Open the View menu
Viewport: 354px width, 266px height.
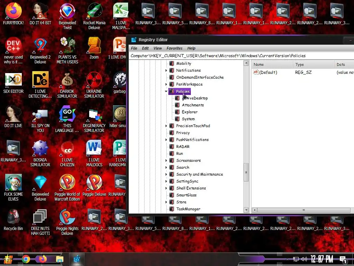click(x=158, y=48)
